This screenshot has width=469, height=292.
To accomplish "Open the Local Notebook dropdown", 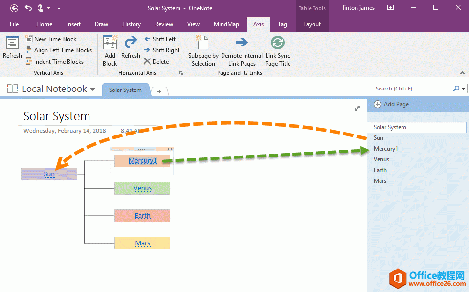I will (93, 89).
